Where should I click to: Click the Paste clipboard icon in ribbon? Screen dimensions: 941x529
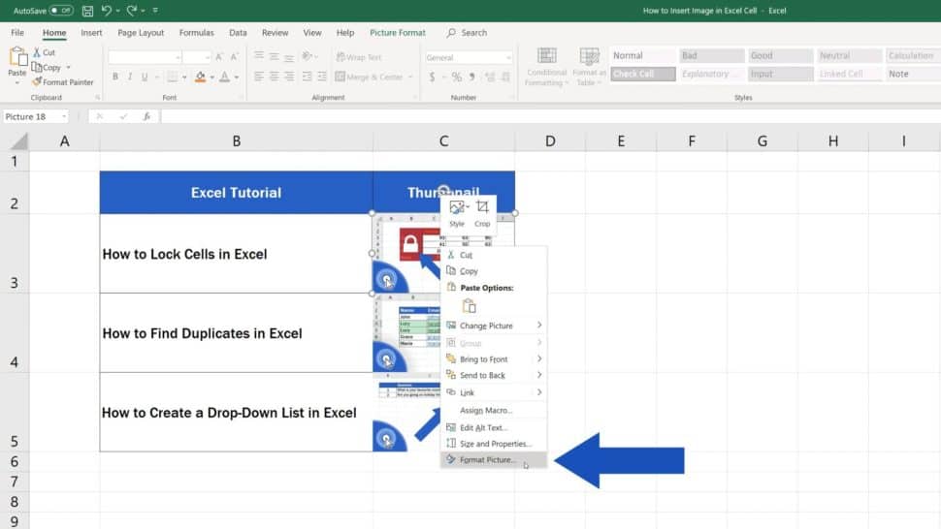pos(16,58)
